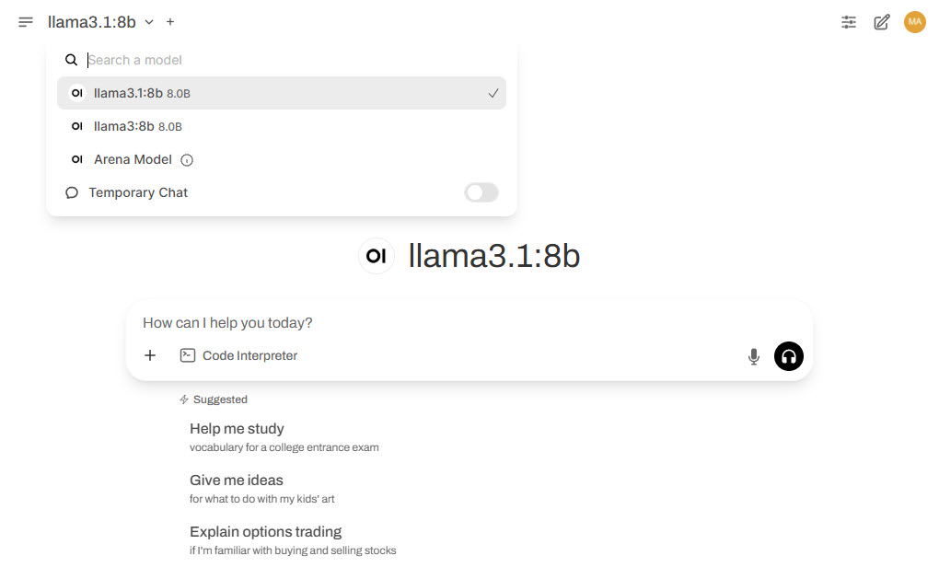939x579 pixels.
Task: Toggle the Code Interpreter option
Action: 238,355
